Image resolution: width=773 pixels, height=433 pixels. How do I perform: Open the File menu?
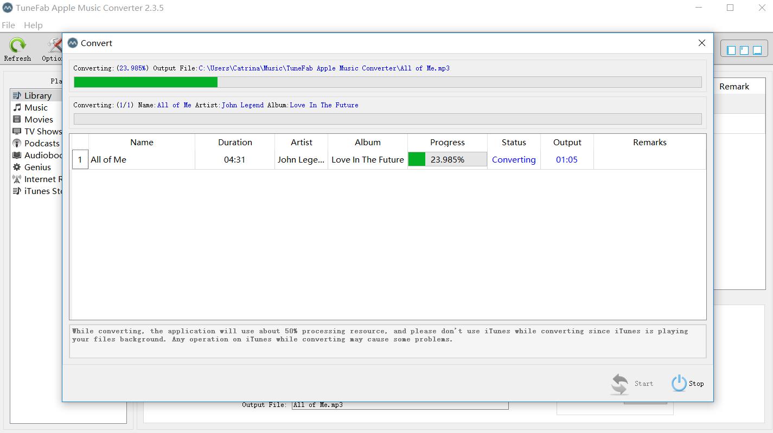pos(8,25)
